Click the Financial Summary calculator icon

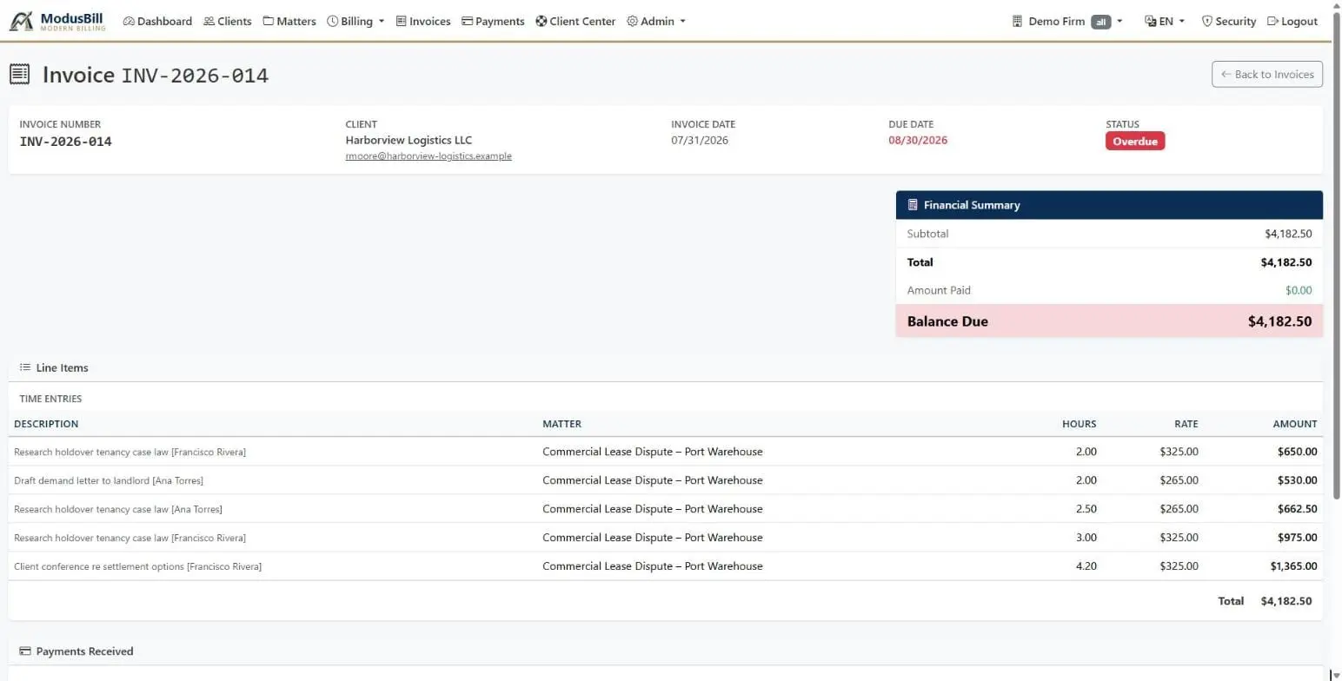(x=913, y=205)
